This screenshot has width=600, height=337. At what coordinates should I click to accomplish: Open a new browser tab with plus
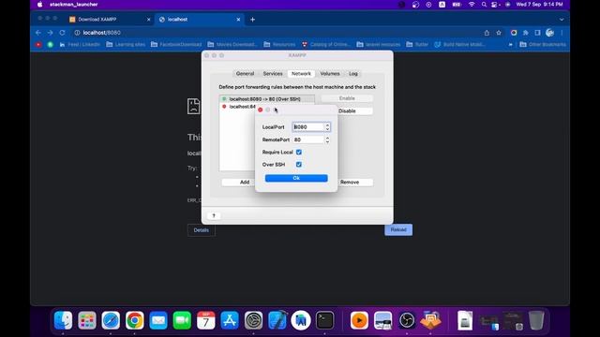[x=252, y=20]
